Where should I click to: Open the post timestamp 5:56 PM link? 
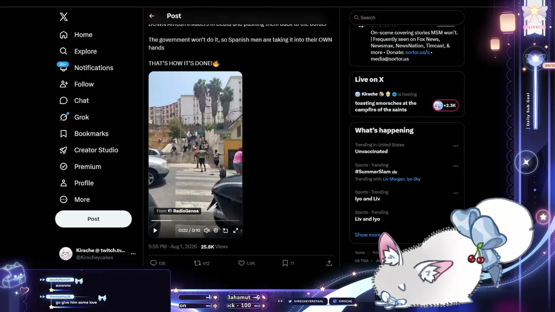pos(173,247)
